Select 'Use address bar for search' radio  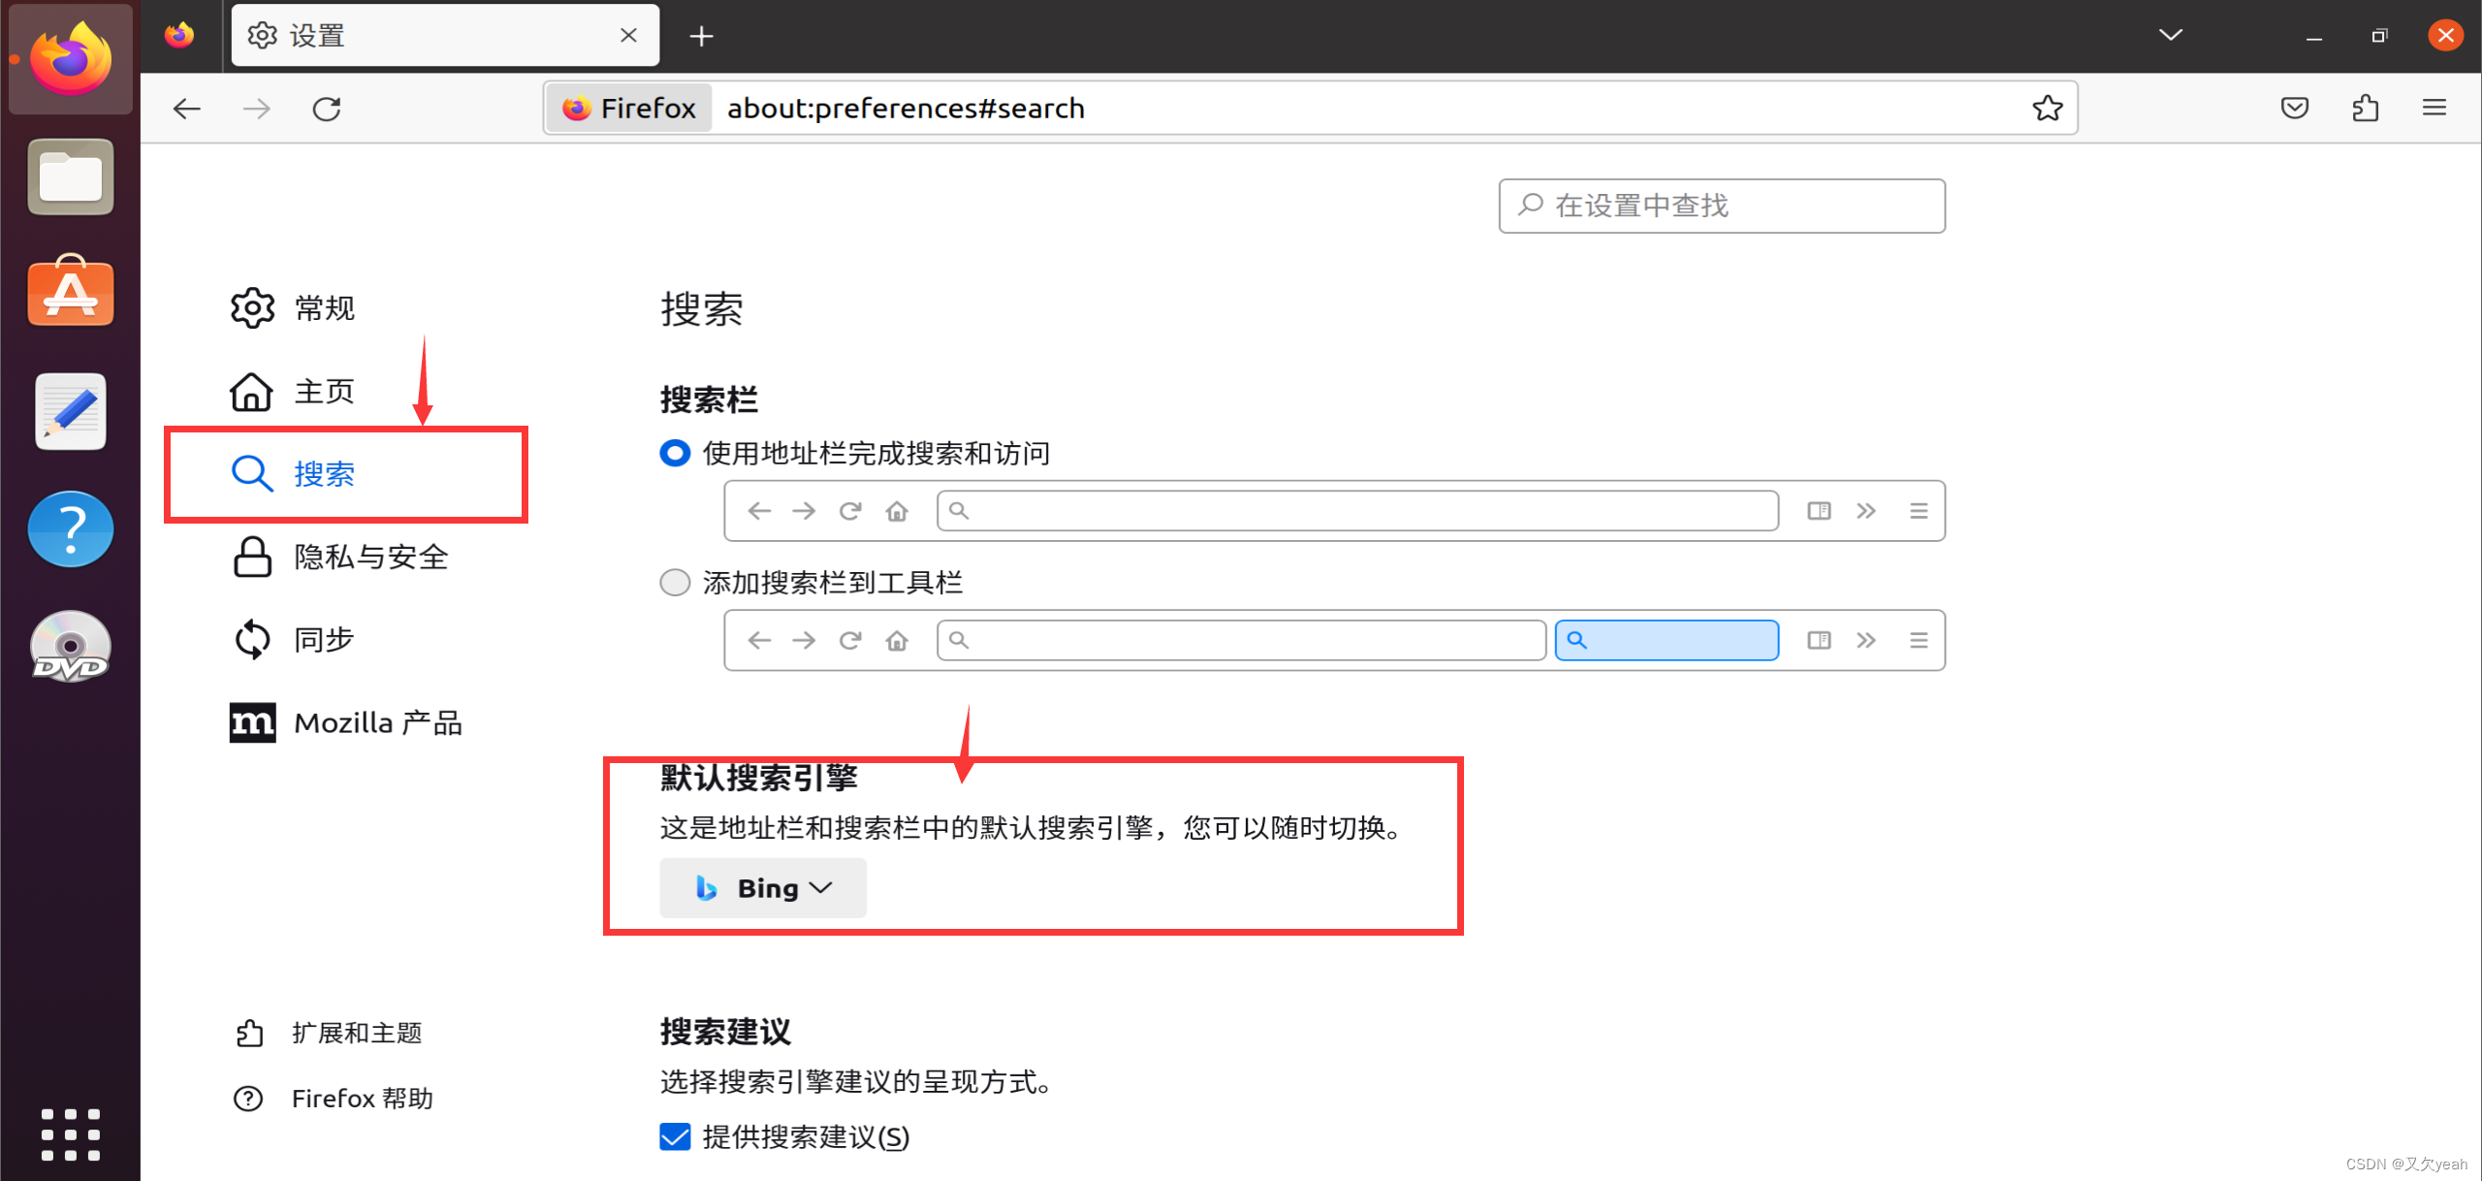click(675, 453)
